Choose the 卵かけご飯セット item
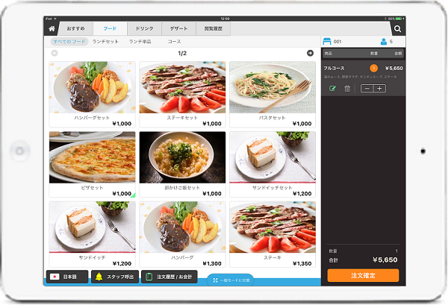 point(182,164)
